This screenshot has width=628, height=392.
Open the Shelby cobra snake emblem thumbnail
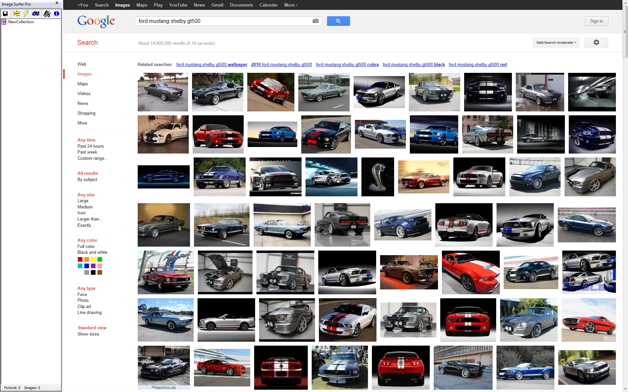tap(377, 177)
